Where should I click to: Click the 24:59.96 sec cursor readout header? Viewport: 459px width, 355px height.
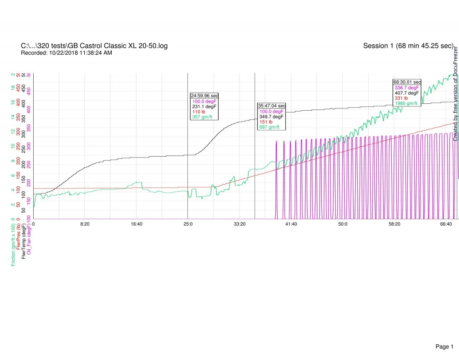click(204, 96)
